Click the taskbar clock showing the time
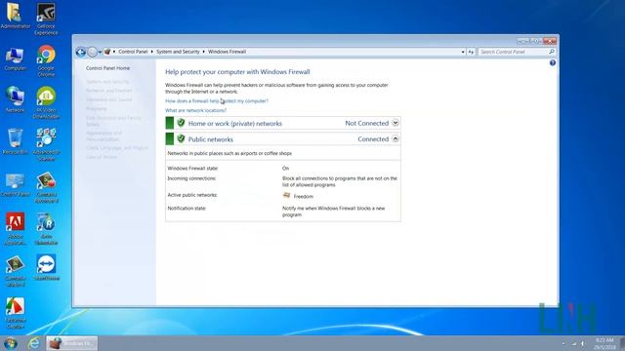Image resolution: width=625 pixels, height=351 pixels. (604, 343)
